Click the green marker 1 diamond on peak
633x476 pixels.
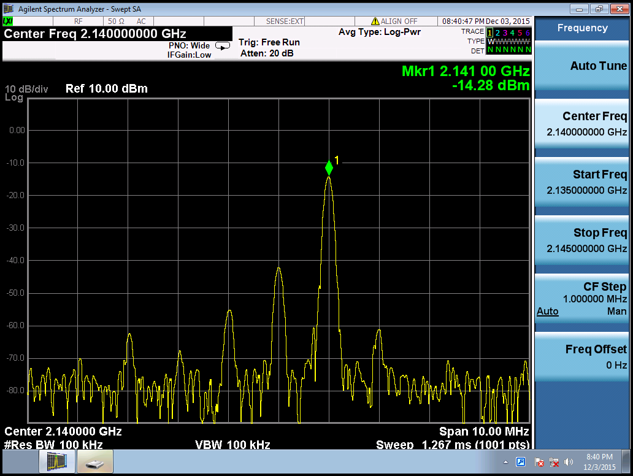329,167
